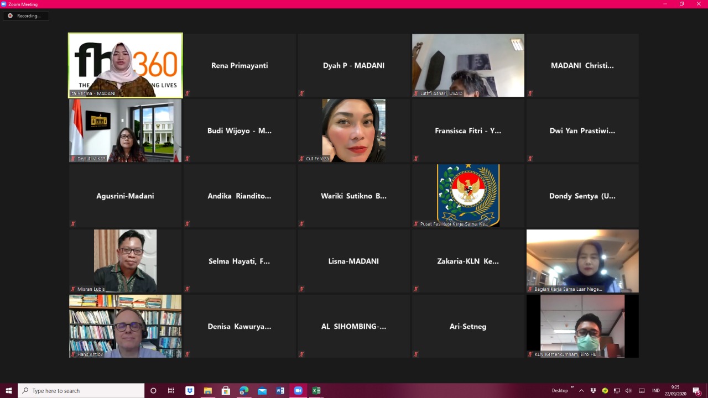Select the Dwi Yan Prastiwi... tile
The height and width of the screenshot is (398, 708).
pos(582,130)
